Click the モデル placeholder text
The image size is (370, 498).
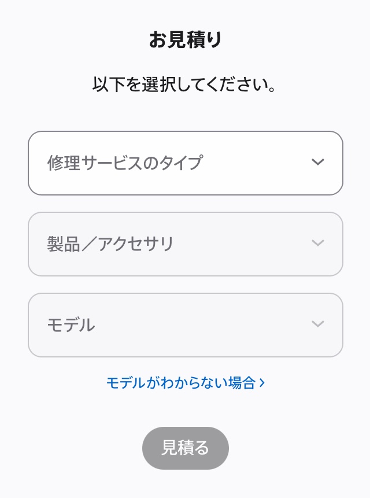point(71,325)
